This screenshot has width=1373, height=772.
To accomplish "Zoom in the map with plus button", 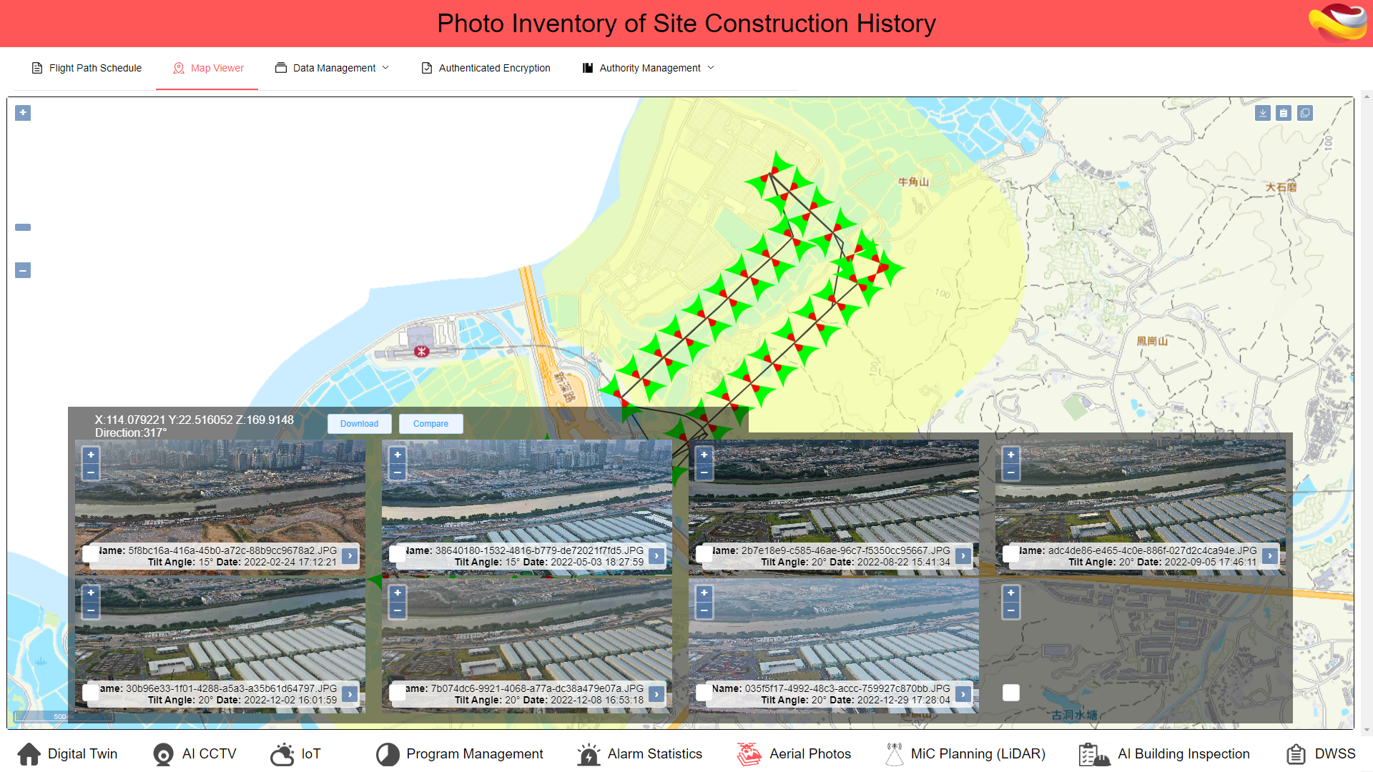I will click(23, 113).
